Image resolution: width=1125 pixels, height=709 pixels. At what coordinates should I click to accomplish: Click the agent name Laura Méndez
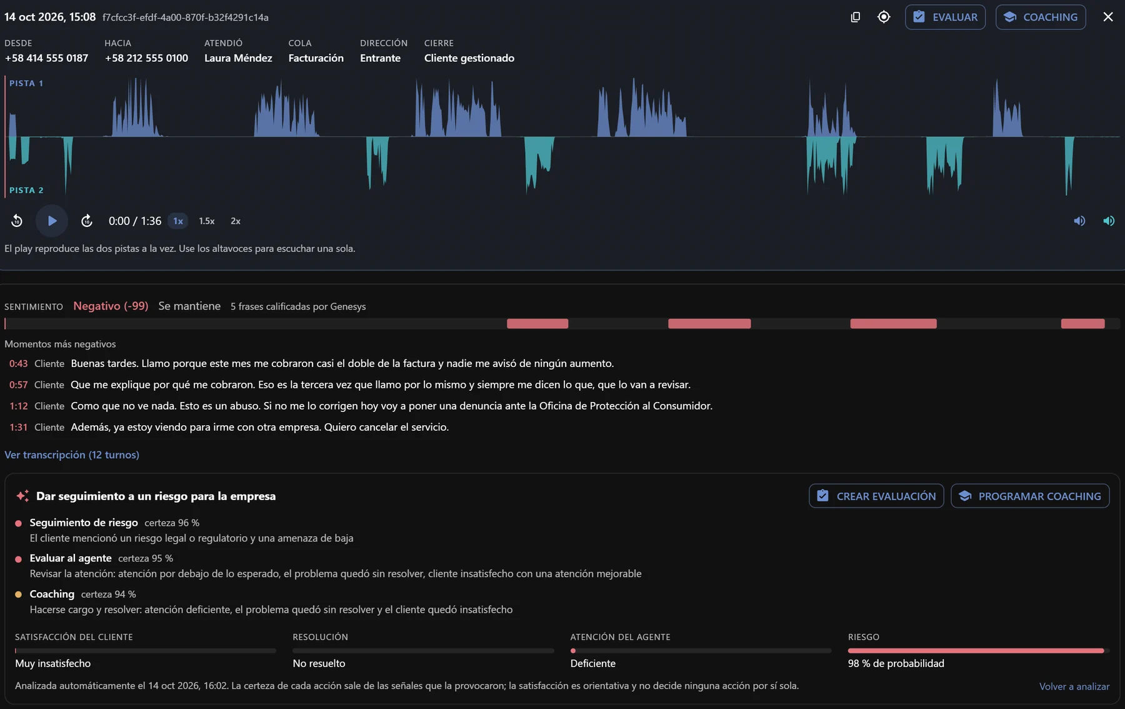click(238, 58)
